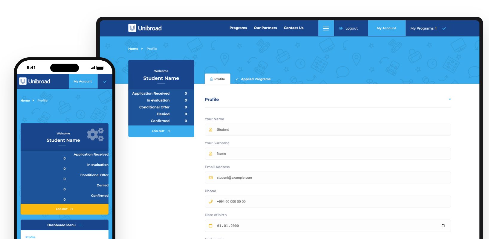Viewport: 489px width, 239px height.
Task: Tap Denied on phone card
Action: (103, 185)
